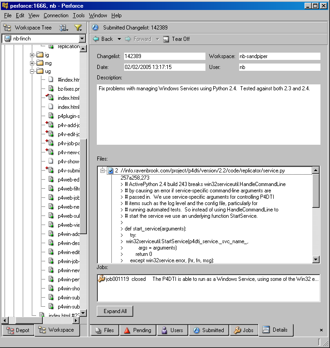This screenshot has width=330, height=348.
Task: Click the workspace tree filter funnel icon
Action: (x=77, y=28)
